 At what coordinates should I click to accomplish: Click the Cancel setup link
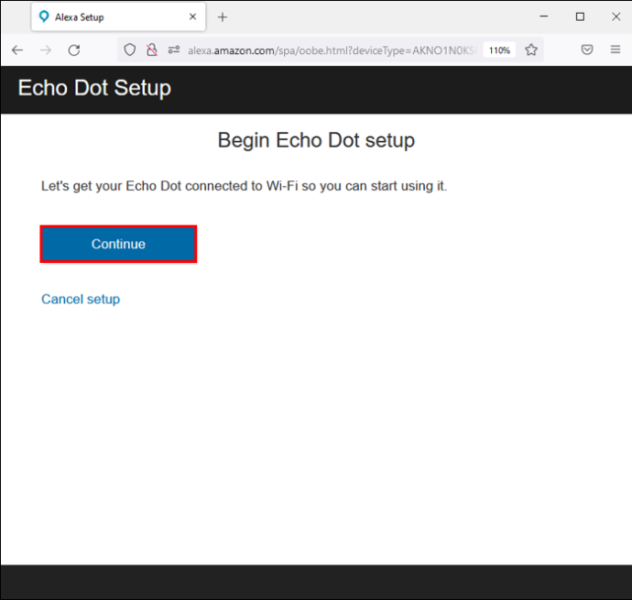pos(81,300)
